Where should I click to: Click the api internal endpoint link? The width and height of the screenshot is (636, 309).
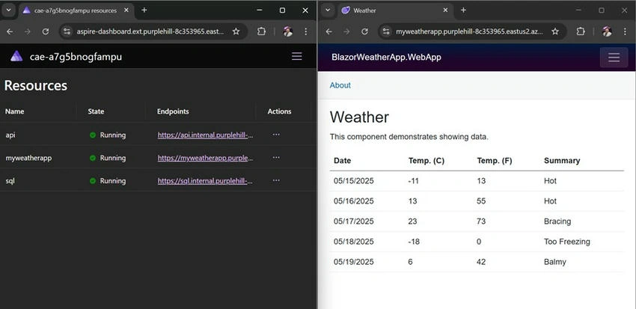tap(205, 135)
